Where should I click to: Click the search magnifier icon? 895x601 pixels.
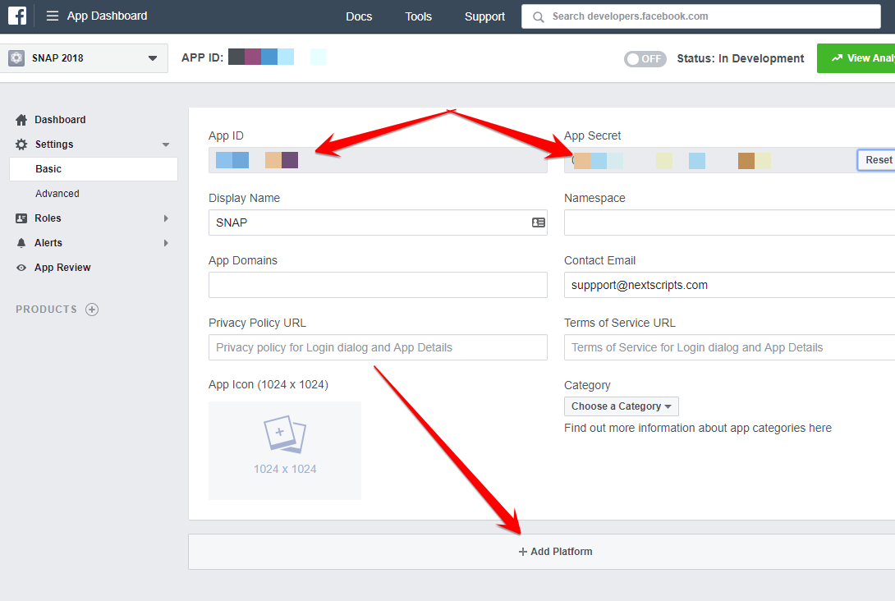click(539, 17)
